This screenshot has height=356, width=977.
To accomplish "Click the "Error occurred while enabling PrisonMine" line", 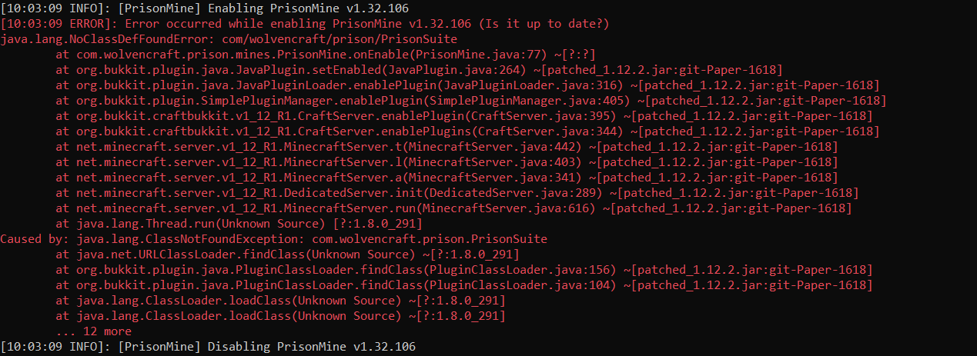I will pos(305,24).
